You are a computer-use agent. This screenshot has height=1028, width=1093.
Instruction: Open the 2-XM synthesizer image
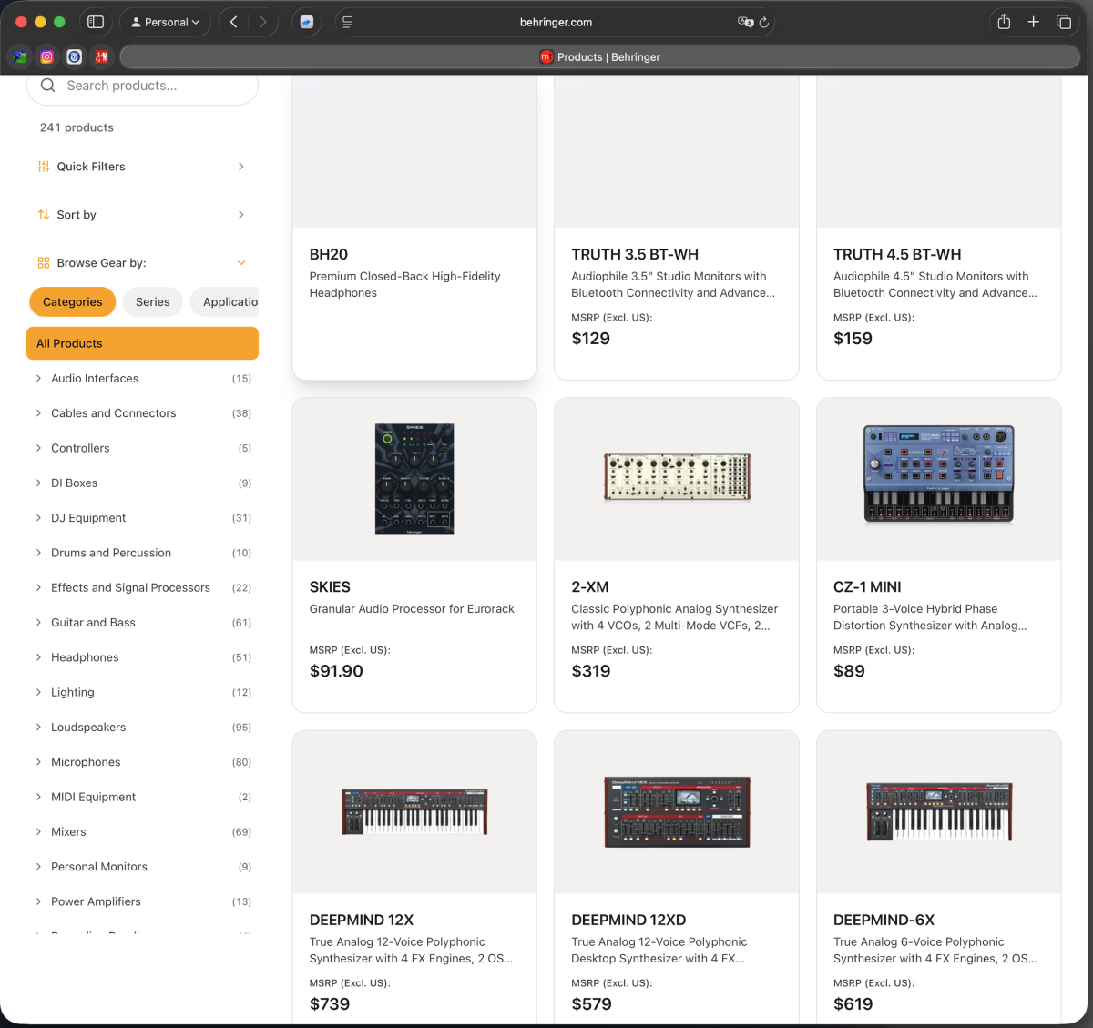(x=677, y=477)
